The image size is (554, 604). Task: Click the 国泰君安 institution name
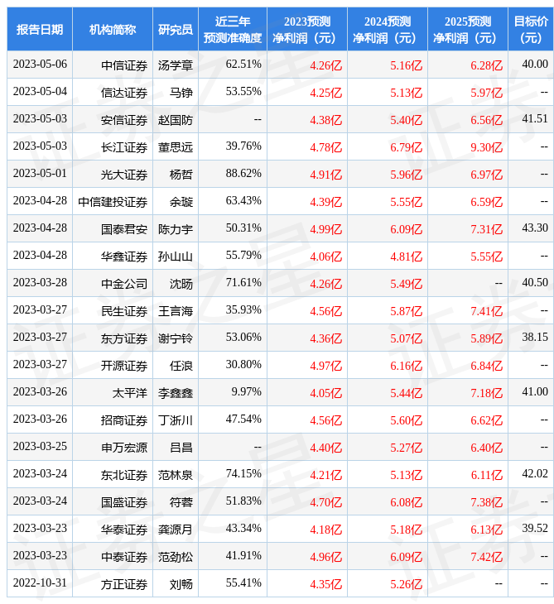(x=124, y=228)
